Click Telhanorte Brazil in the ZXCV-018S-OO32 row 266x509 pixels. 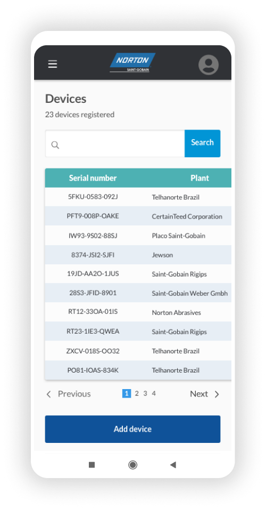tap(176, 351)
